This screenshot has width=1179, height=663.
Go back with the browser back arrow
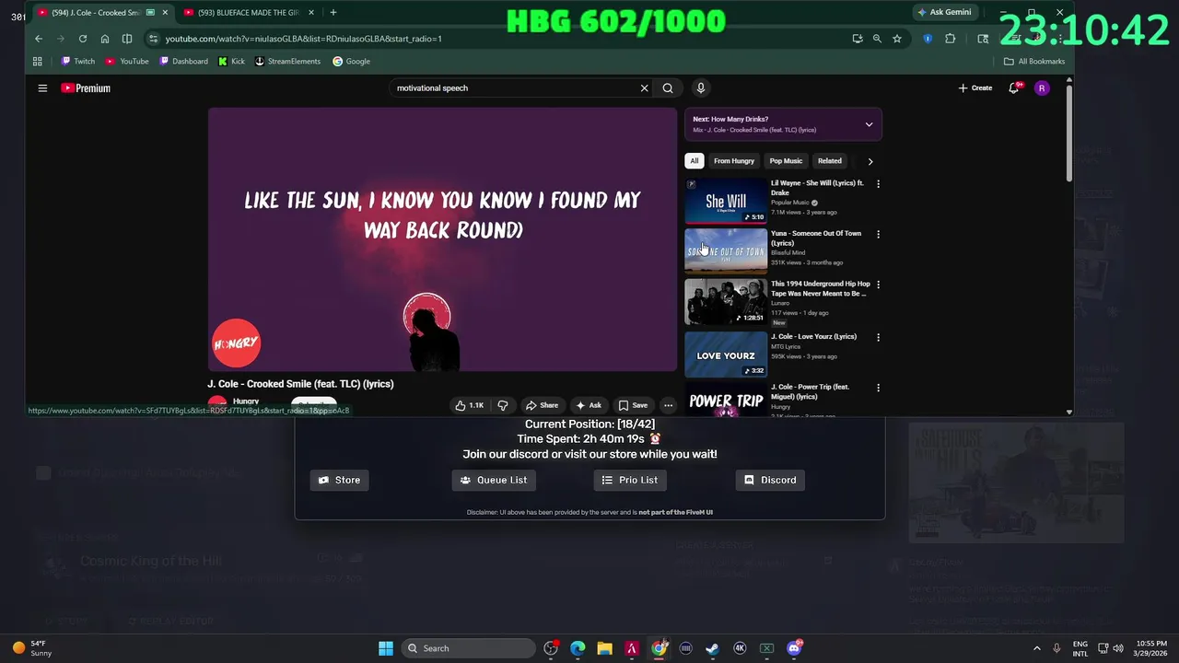(39, 39)
